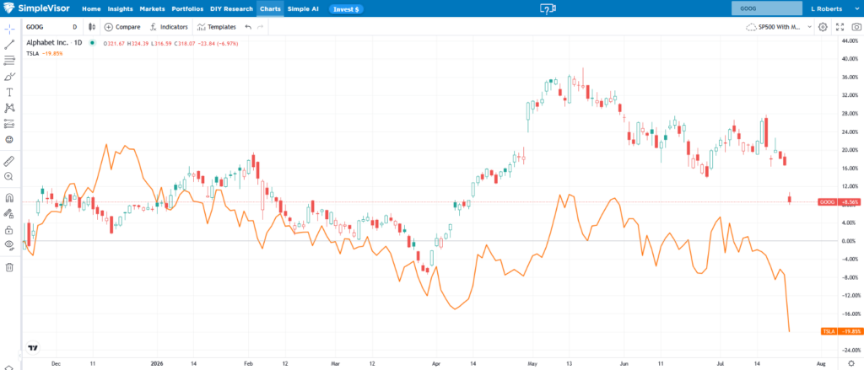
Task: Select the ruler measure tool
Action: 9,161
